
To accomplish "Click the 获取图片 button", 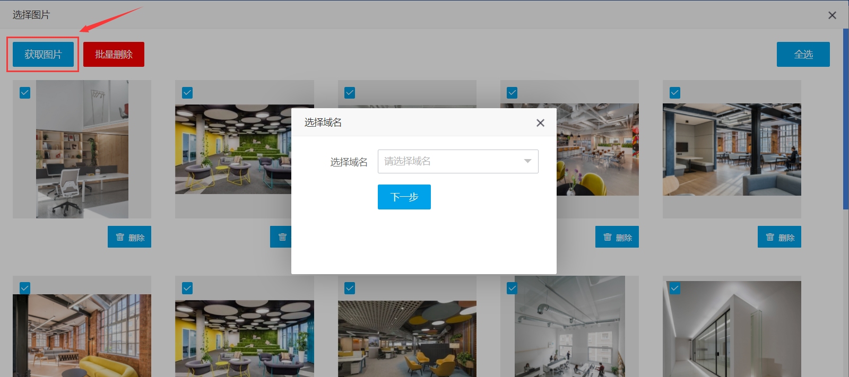I will coord(43,54).
